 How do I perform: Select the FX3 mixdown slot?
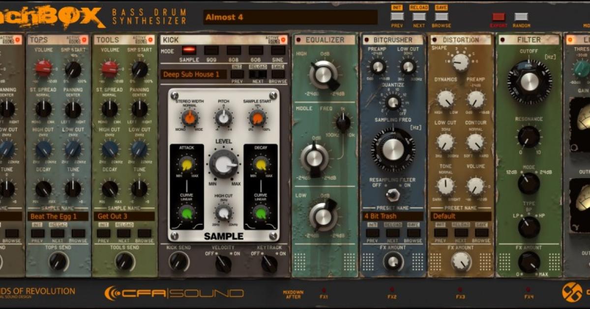coord(460,290)
